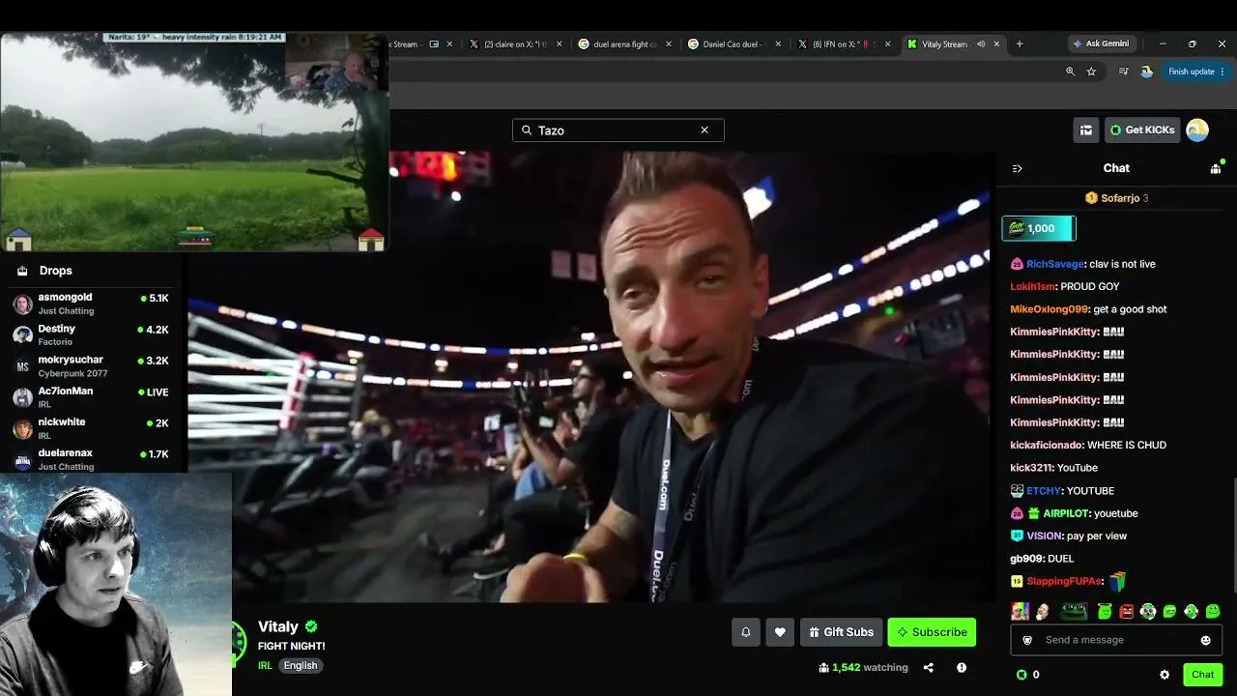
Task: Open the browser zoom magnifier icon
Action: (x=1070, y=72)
